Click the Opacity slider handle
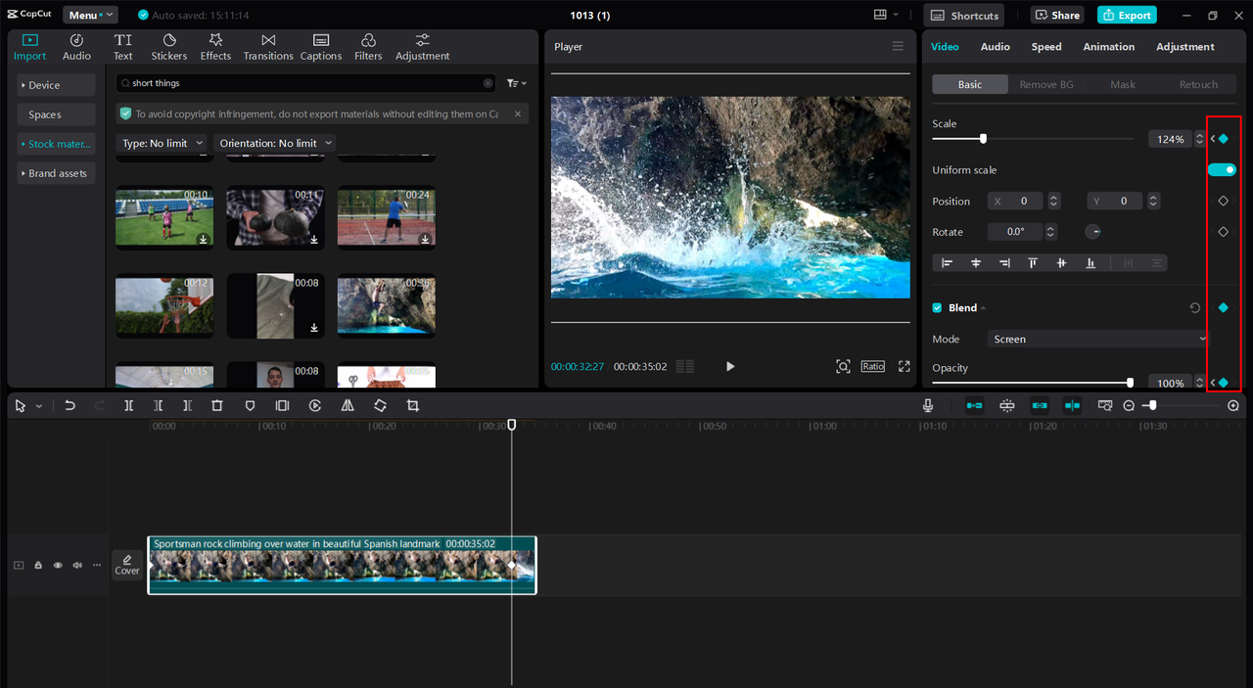The image size is (1253, 688). [x=1130, y=383]
